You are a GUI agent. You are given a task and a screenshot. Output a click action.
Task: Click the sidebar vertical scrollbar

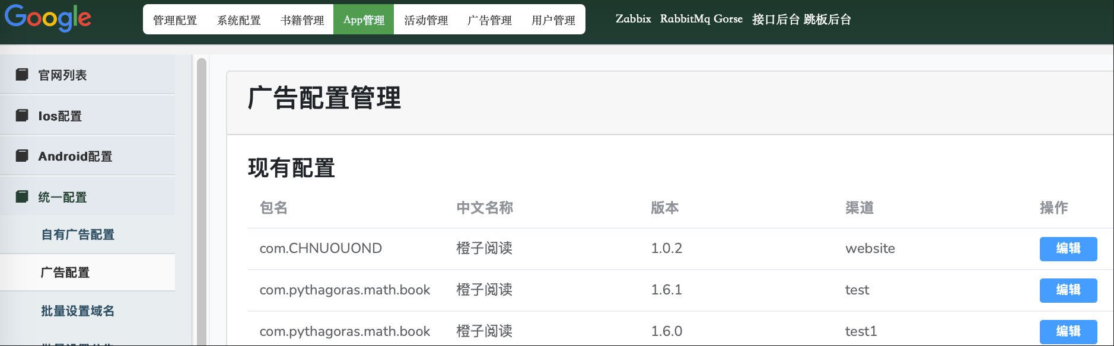pyautogui.click(x=202, y=201)
